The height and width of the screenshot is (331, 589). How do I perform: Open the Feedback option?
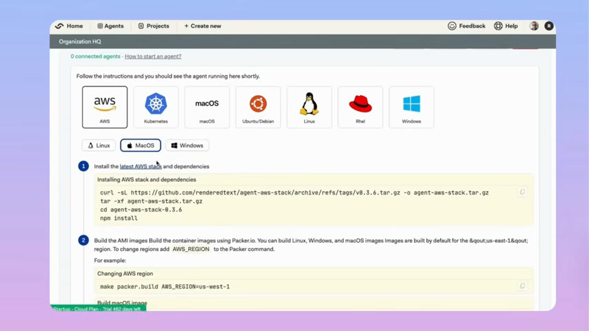(x=466, y=26)
